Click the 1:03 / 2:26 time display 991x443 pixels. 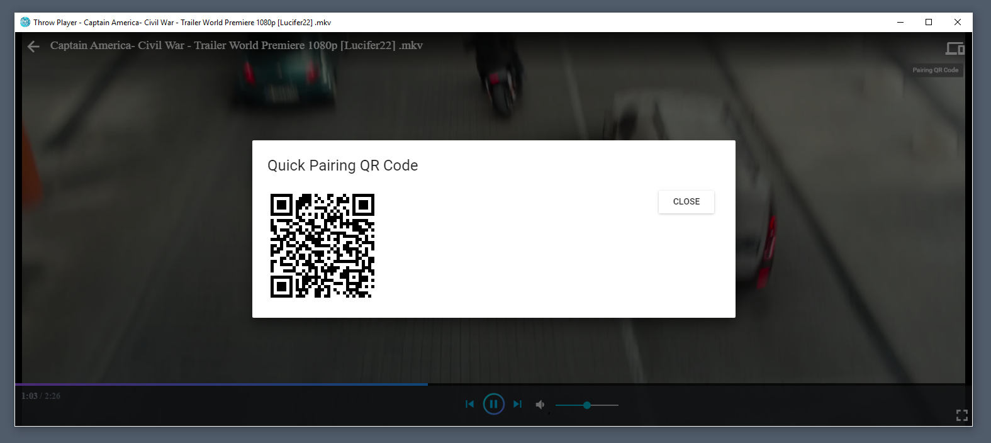pyautogui.click(x=41, y=396)
